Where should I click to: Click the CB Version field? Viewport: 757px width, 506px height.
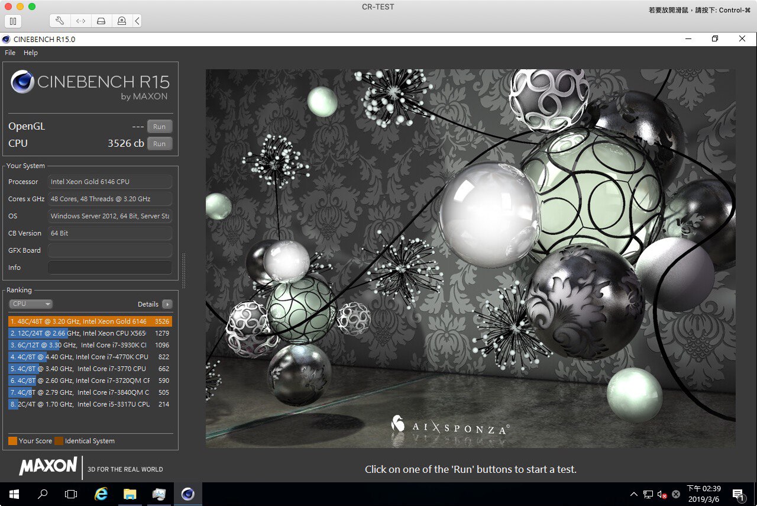click(x=110, y=233)
